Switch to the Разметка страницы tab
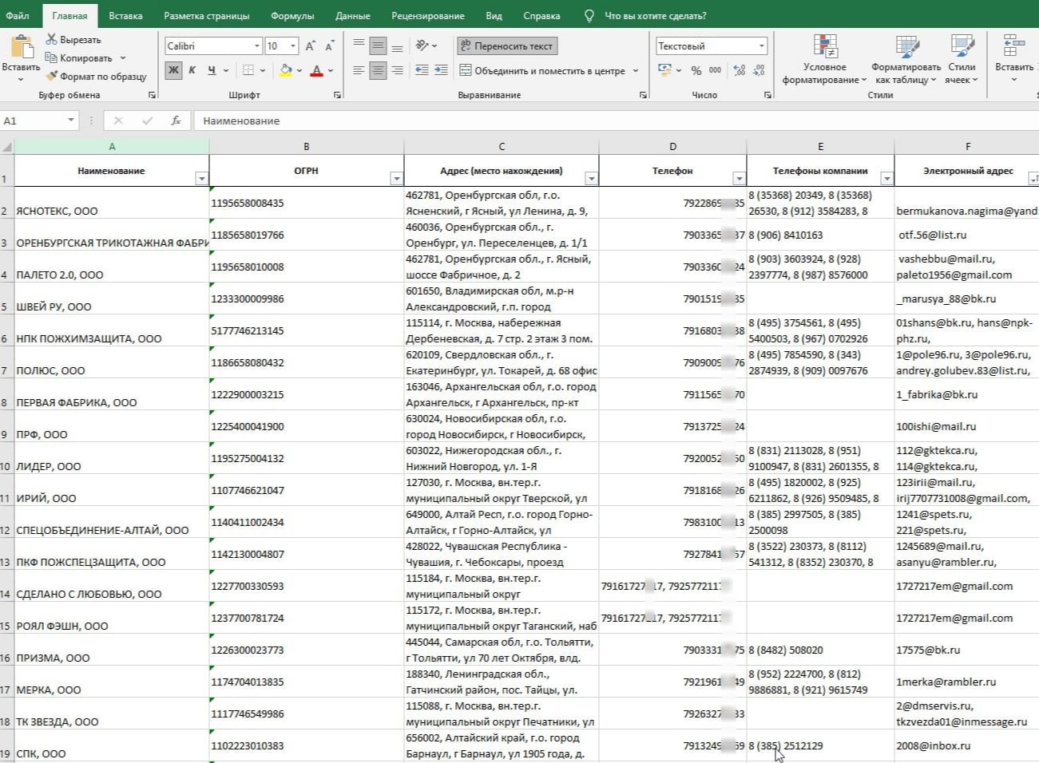 (x=206, y=15)
